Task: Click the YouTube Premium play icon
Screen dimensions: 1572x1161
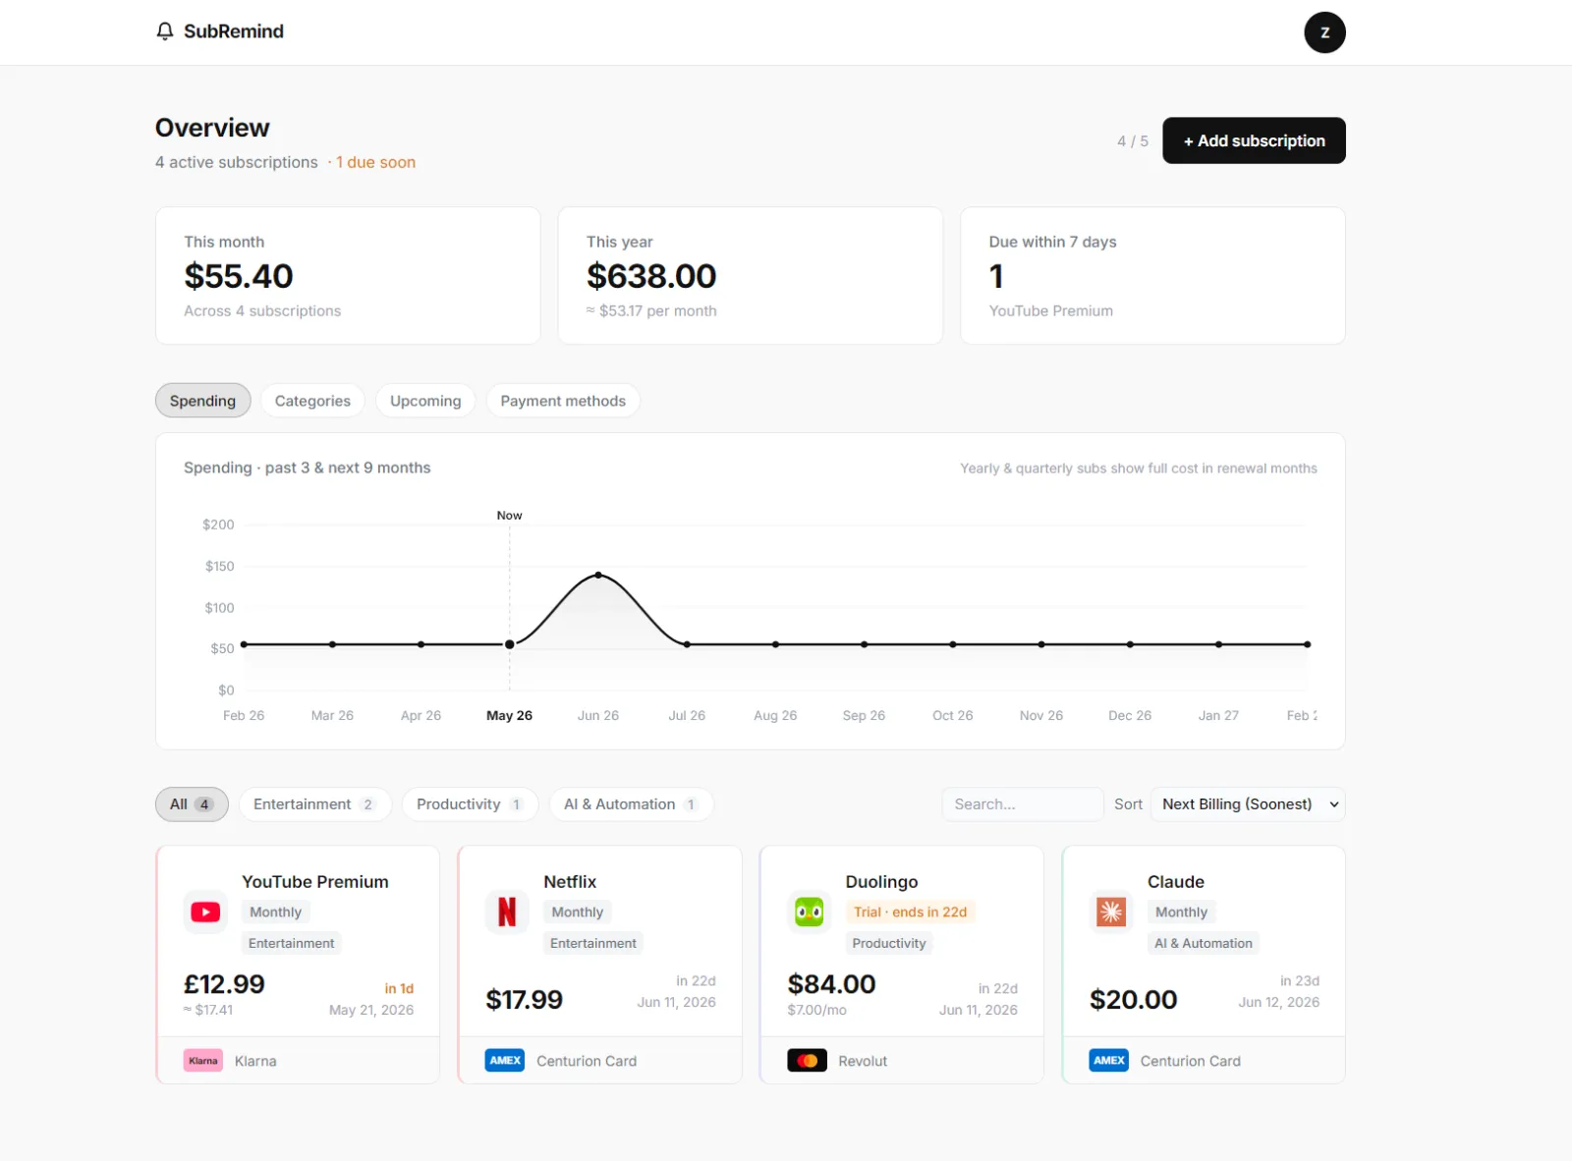Action: click(205, 912)
